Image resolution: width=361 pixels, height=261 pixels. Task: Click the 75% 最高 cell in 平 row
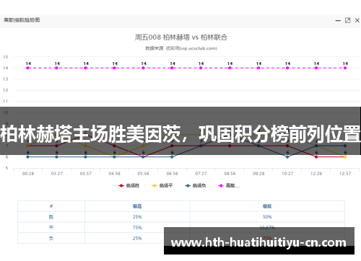coord(137,228)
